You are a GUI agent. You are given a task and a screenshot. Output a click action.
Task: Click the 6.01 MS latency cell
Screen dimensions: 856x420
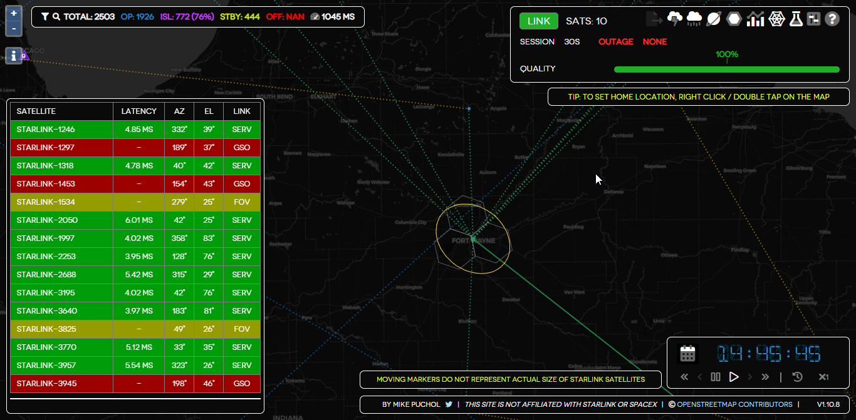coord(139,220)
